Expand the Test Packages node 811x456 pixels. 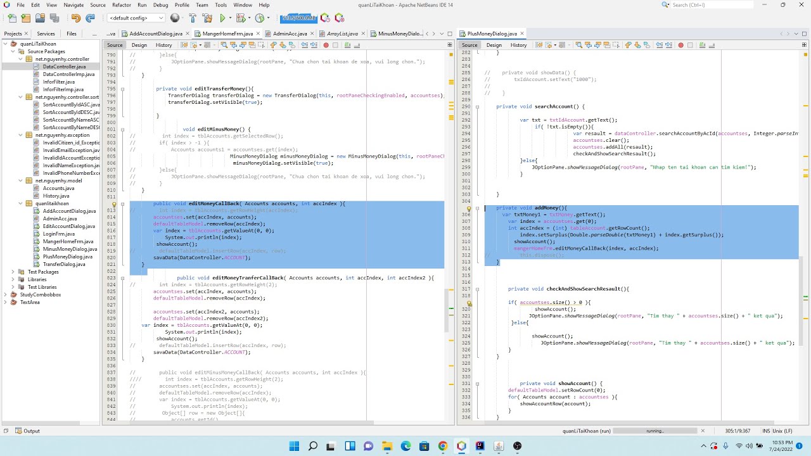click(13, 272)
